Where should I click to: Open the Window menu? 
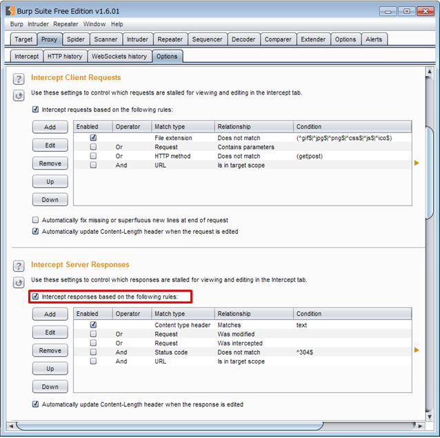94,24
